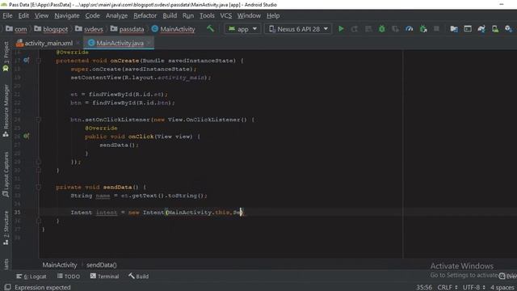Click the blogspot breadcrumb folder

(x=51, y=29)
